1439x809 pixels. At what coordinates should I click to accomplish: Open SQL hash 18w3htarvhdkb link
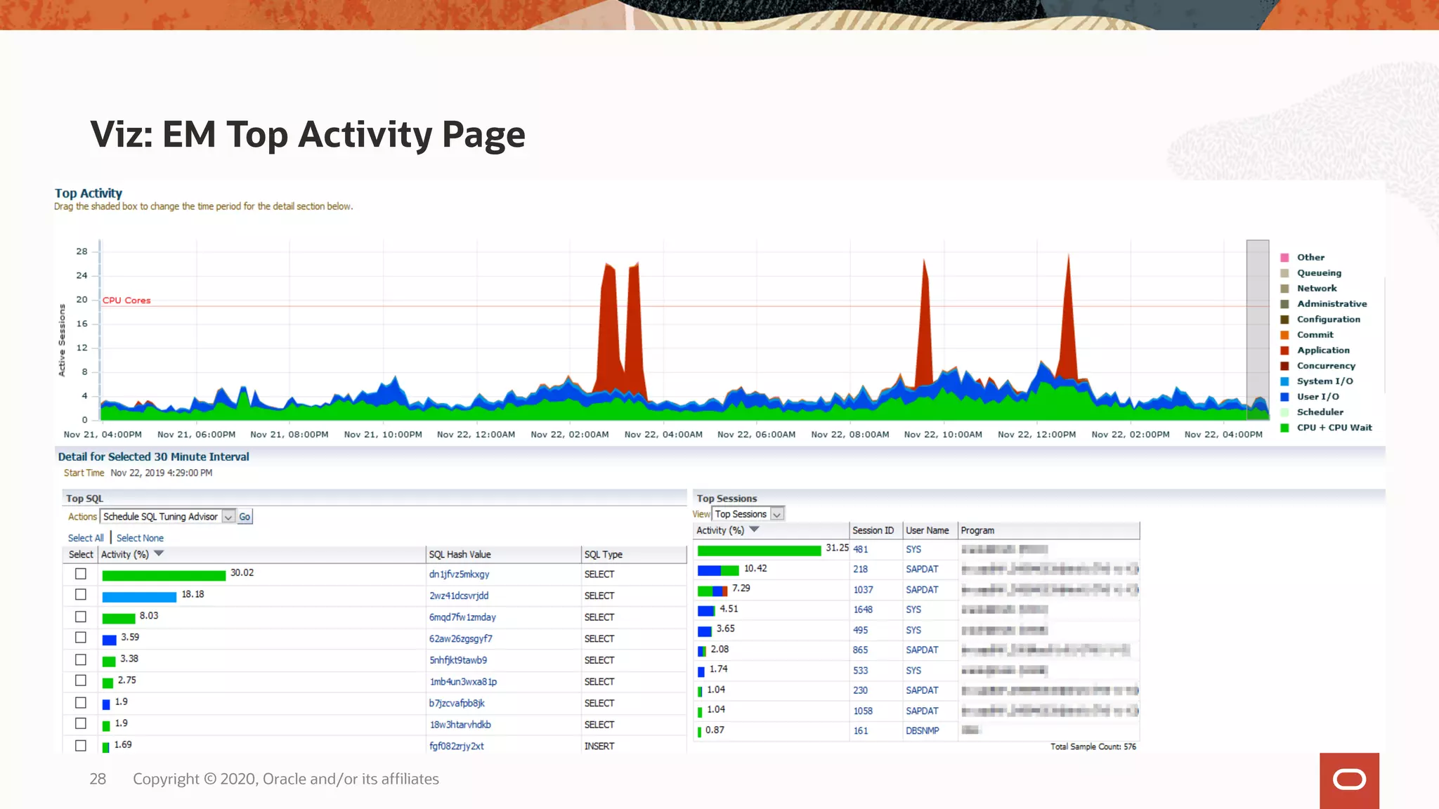[x=460, y=725]
